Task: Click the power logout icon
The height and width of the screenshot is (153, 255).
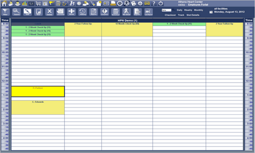Action: (x=161, y=3)
